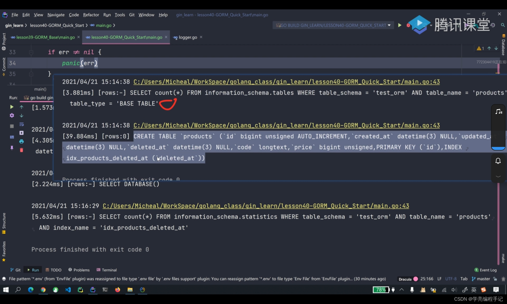The image size is (507, 304).
Task: Change indent setting Tab in status bar
Action: click(x=464, y=279)
